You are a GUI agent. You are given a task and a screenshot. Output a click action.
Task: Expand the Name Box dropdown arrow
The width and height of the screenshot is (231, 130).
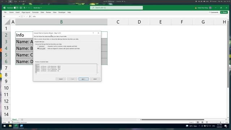(x=19, y=17)
